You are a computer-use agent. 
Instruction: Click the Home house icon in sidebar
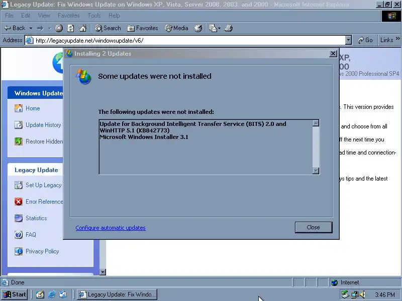coord(19,108)
